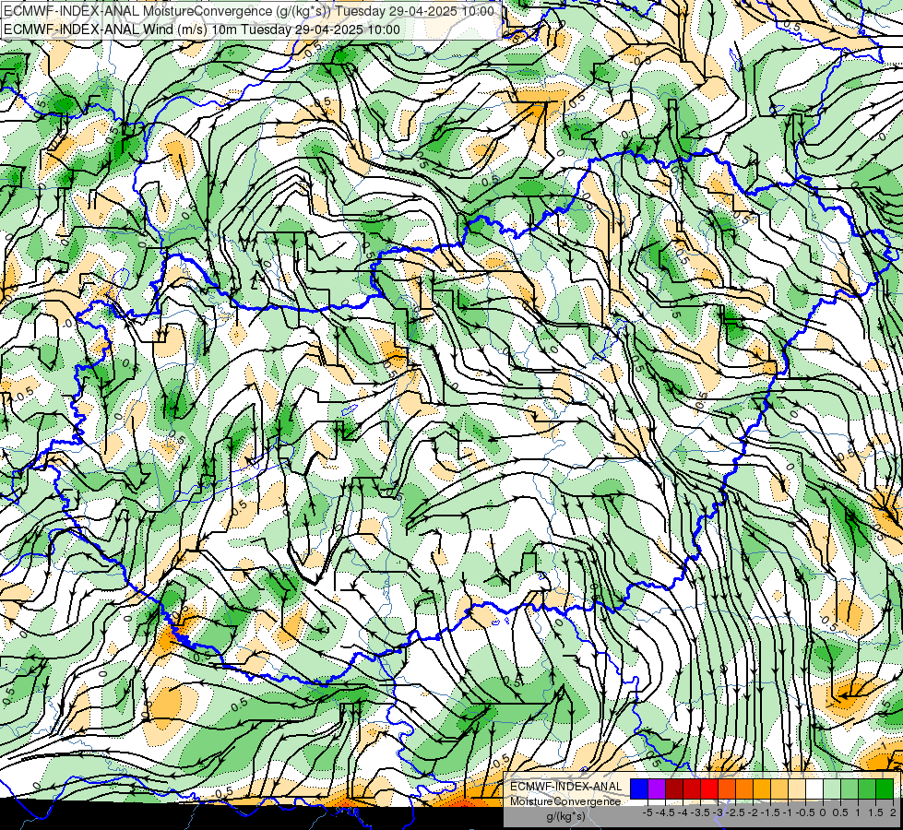This screenshot has height=830, width=903.
Task: Click the medium green swatch between 1 and 1.5
Action: tap(868, 789)
